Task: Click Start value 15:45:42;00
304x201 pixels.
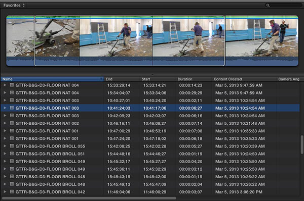Action: (x=155, y=177)
